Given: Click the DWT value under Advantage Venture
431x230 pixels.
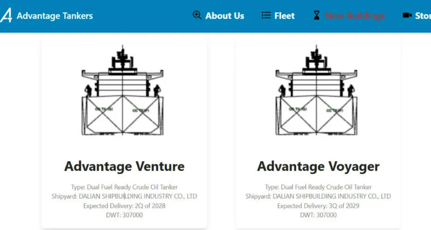Looking at the screenshot, I should (x=124, y=215).
